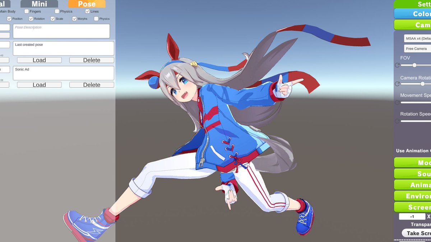Click the Sonic Ad description box
Screen dimensions: 431x242
click(64, 73)
